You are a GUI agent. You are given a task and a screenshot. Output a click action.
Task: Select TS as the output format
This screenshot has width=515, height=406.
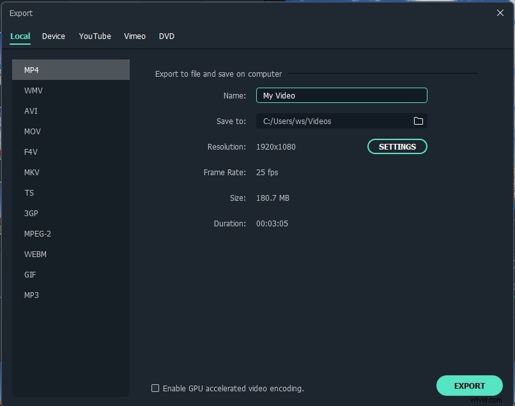coord(29,192)
